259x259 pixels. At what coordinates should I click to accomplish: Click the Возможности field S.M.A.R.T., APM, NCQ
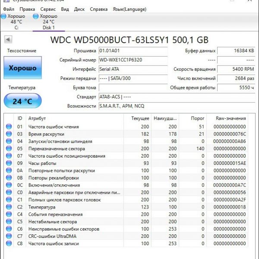click(x=177, y=106)
